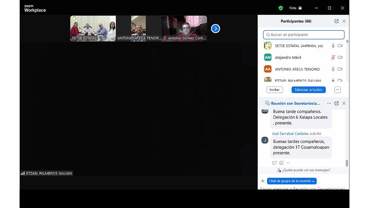Open chat panel more options ellipsis
The height and width of the screenshot is (208, 369).
point(329,103)
